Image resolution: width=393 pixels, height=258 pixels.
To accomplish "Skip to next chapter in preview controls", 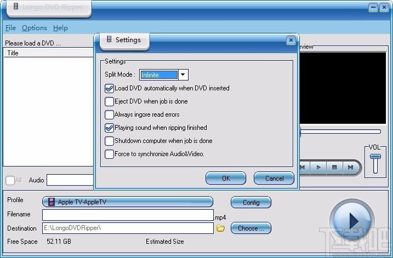I will coord(350,167).
